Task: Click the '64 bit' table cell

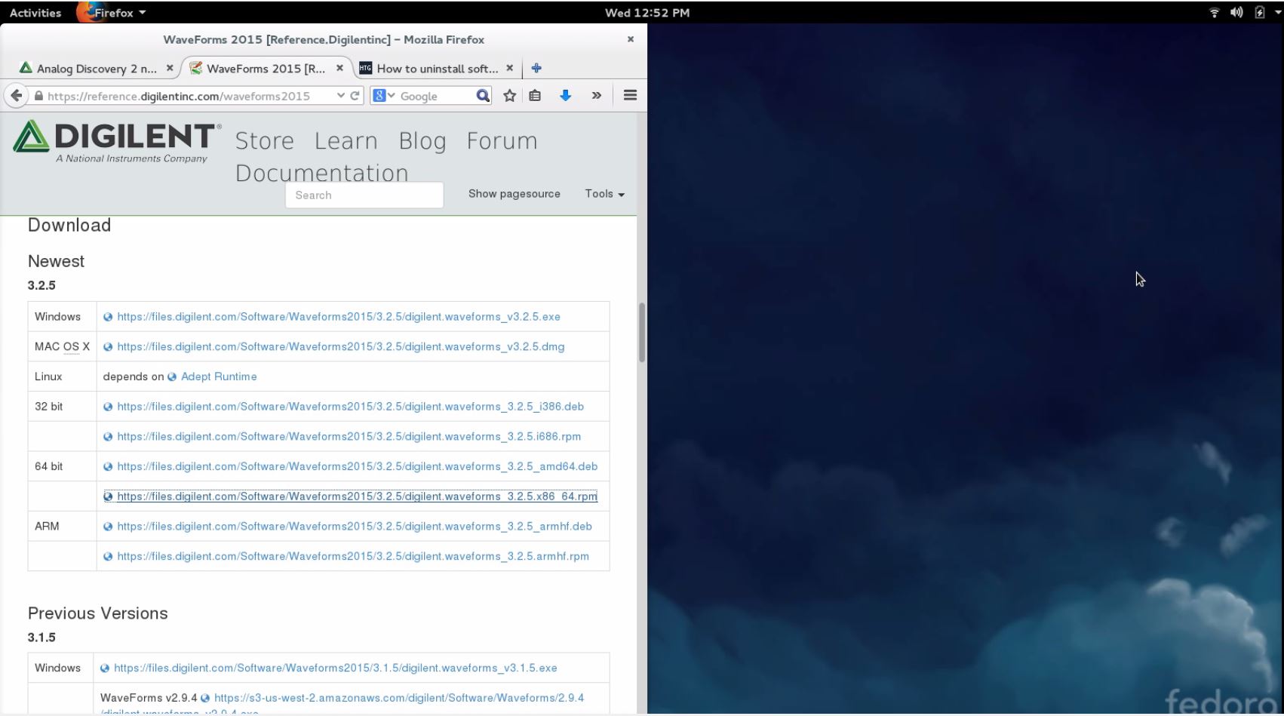Action: click(x=62, y=466)
